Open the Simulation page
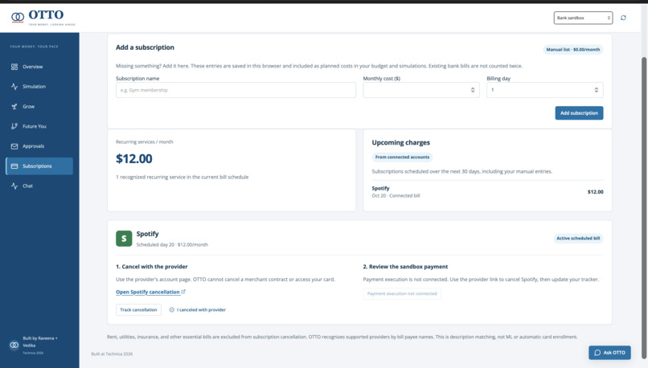Screen dimensions: 648x368 (39, 86)
